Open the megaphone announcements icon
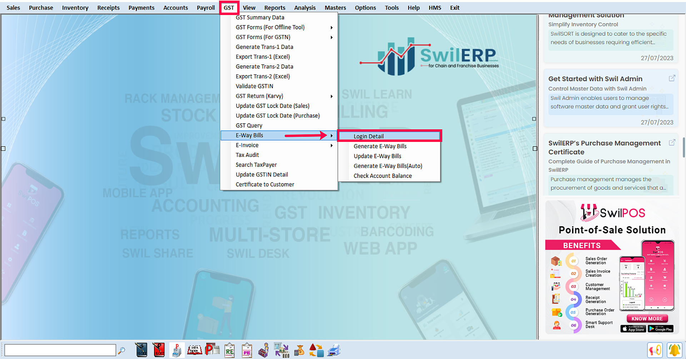This screenshot has height=359, width=686. (655, 350)
